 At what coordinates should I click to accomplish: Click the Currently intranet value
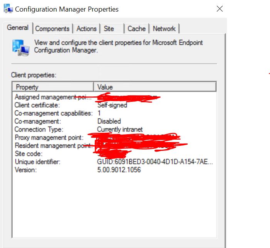(x=120, y=130)
